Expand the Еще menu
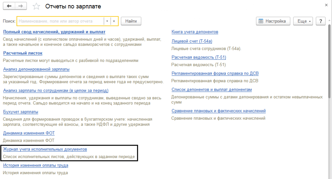Viewport: 332px width, 179px height. [x=303, y=21]
